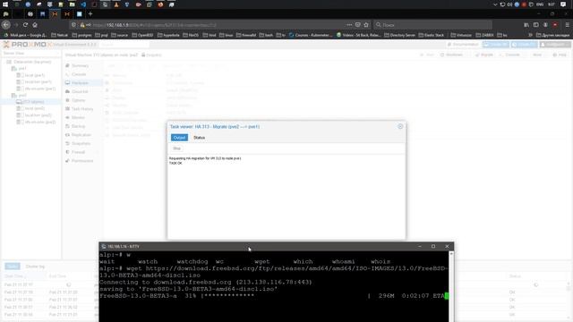This screenshot has width=573, height=322.
Task: Click the browser search field
Action: pyautogui.click(x=433, y=25)
